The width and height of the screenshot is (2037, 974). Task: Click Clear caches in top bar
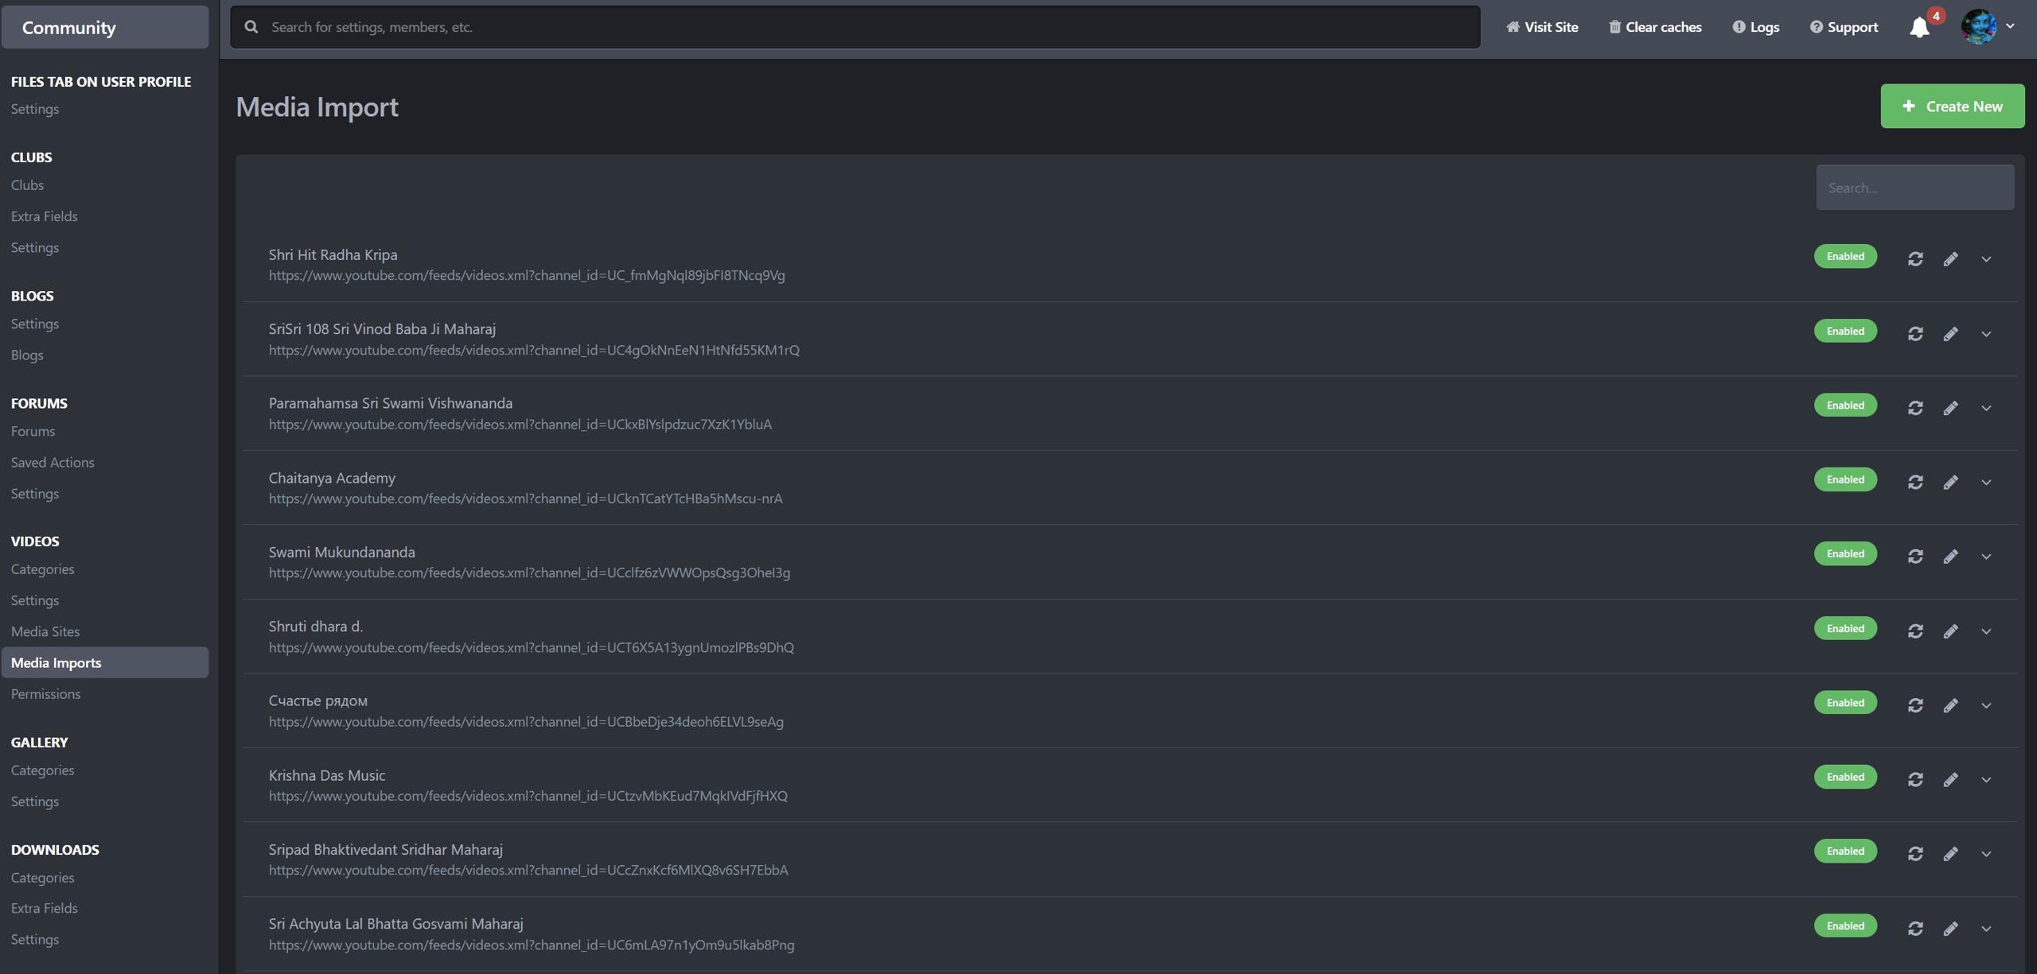tap(1655, 27)
